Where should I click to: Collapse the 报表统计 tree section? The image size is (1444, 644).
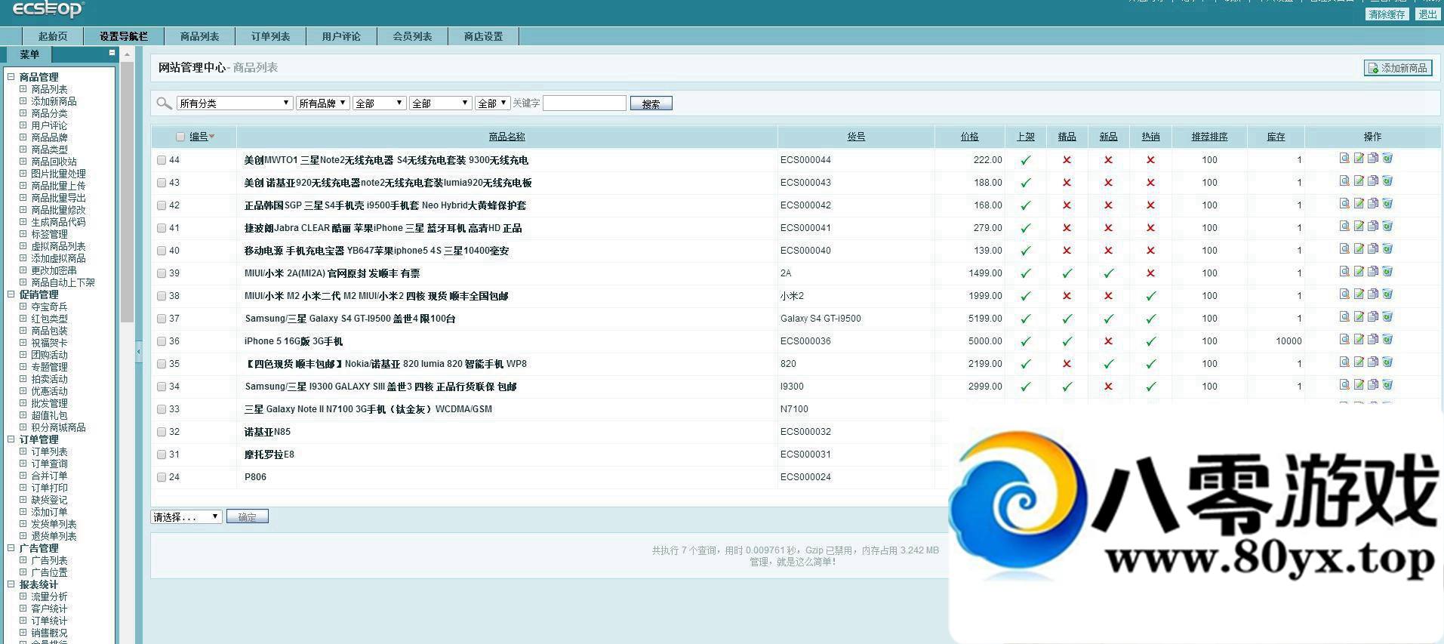point(11,584)
